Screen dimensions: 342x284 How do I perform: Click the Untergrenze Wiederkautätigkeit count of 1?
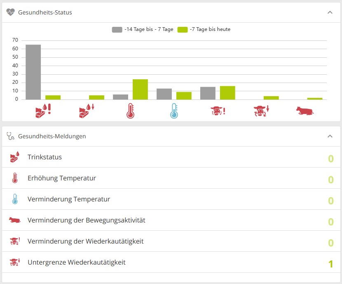(x=330, y=264)
